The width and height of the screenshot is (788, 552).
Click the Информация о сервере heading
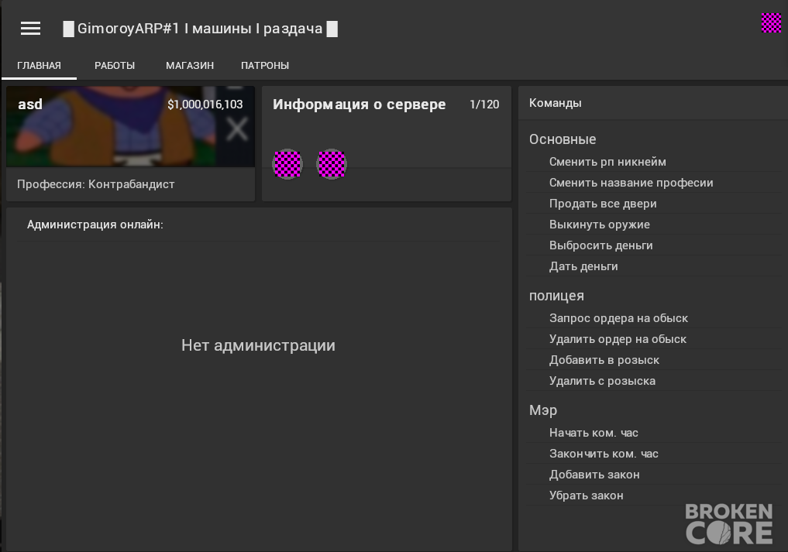360,105
